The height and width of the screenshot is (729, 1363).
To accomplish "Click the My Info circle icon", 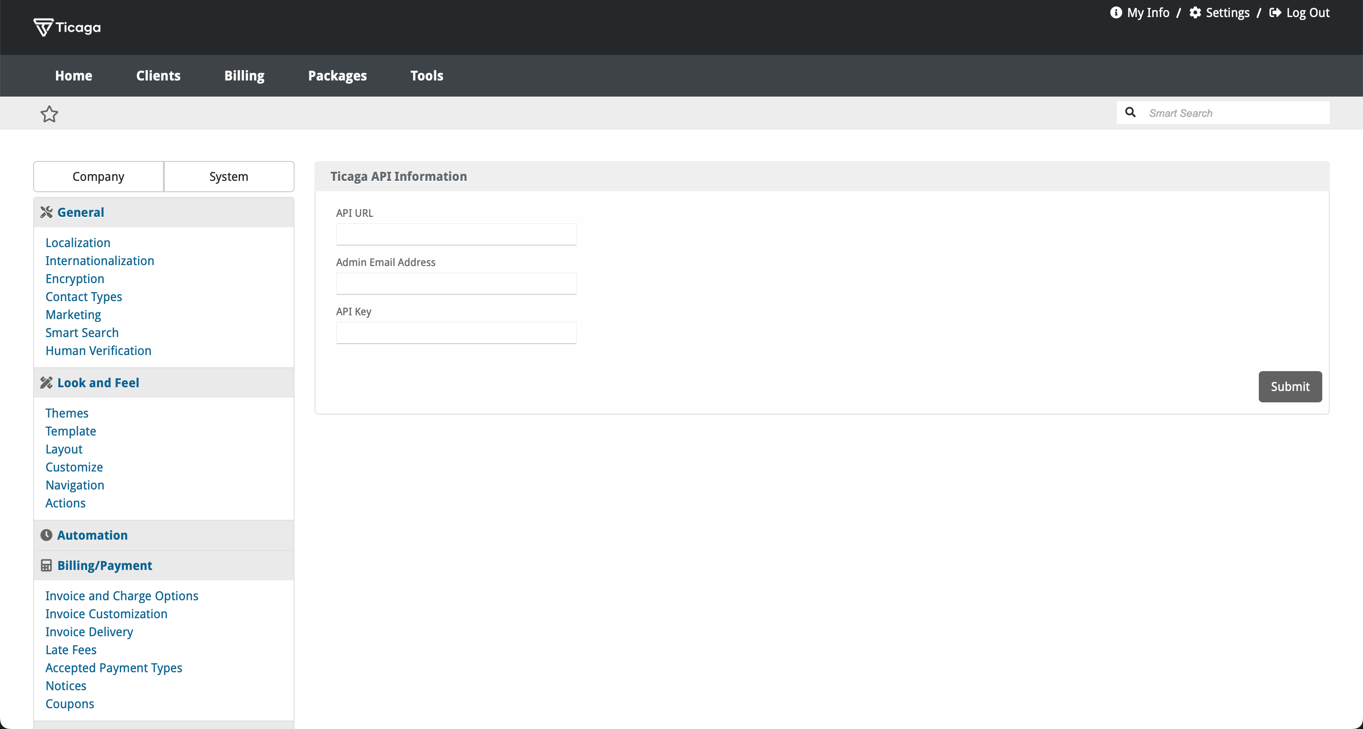I will pyautogui.click(x=1115, y=13).
